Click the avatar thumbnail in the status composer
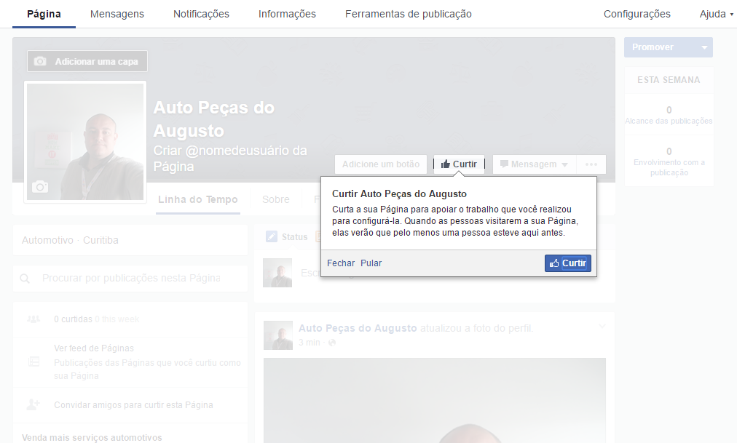The width and height of the screenshot is (737, 443). coord(277,273)
